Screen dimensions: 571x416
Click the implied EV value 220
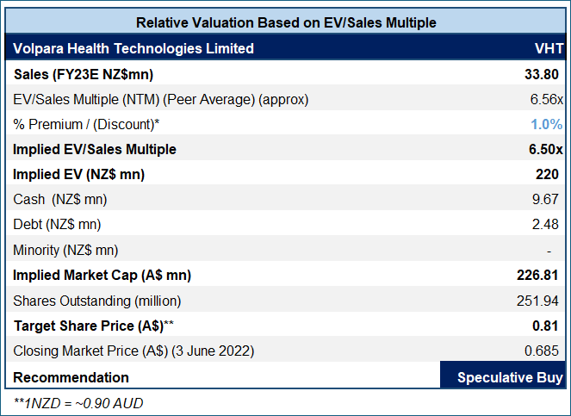[547, 175]
